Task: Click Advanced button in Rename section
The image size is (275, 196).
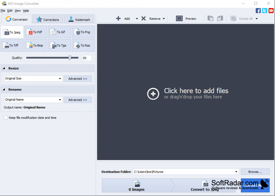Action: [x=78, y=100]
